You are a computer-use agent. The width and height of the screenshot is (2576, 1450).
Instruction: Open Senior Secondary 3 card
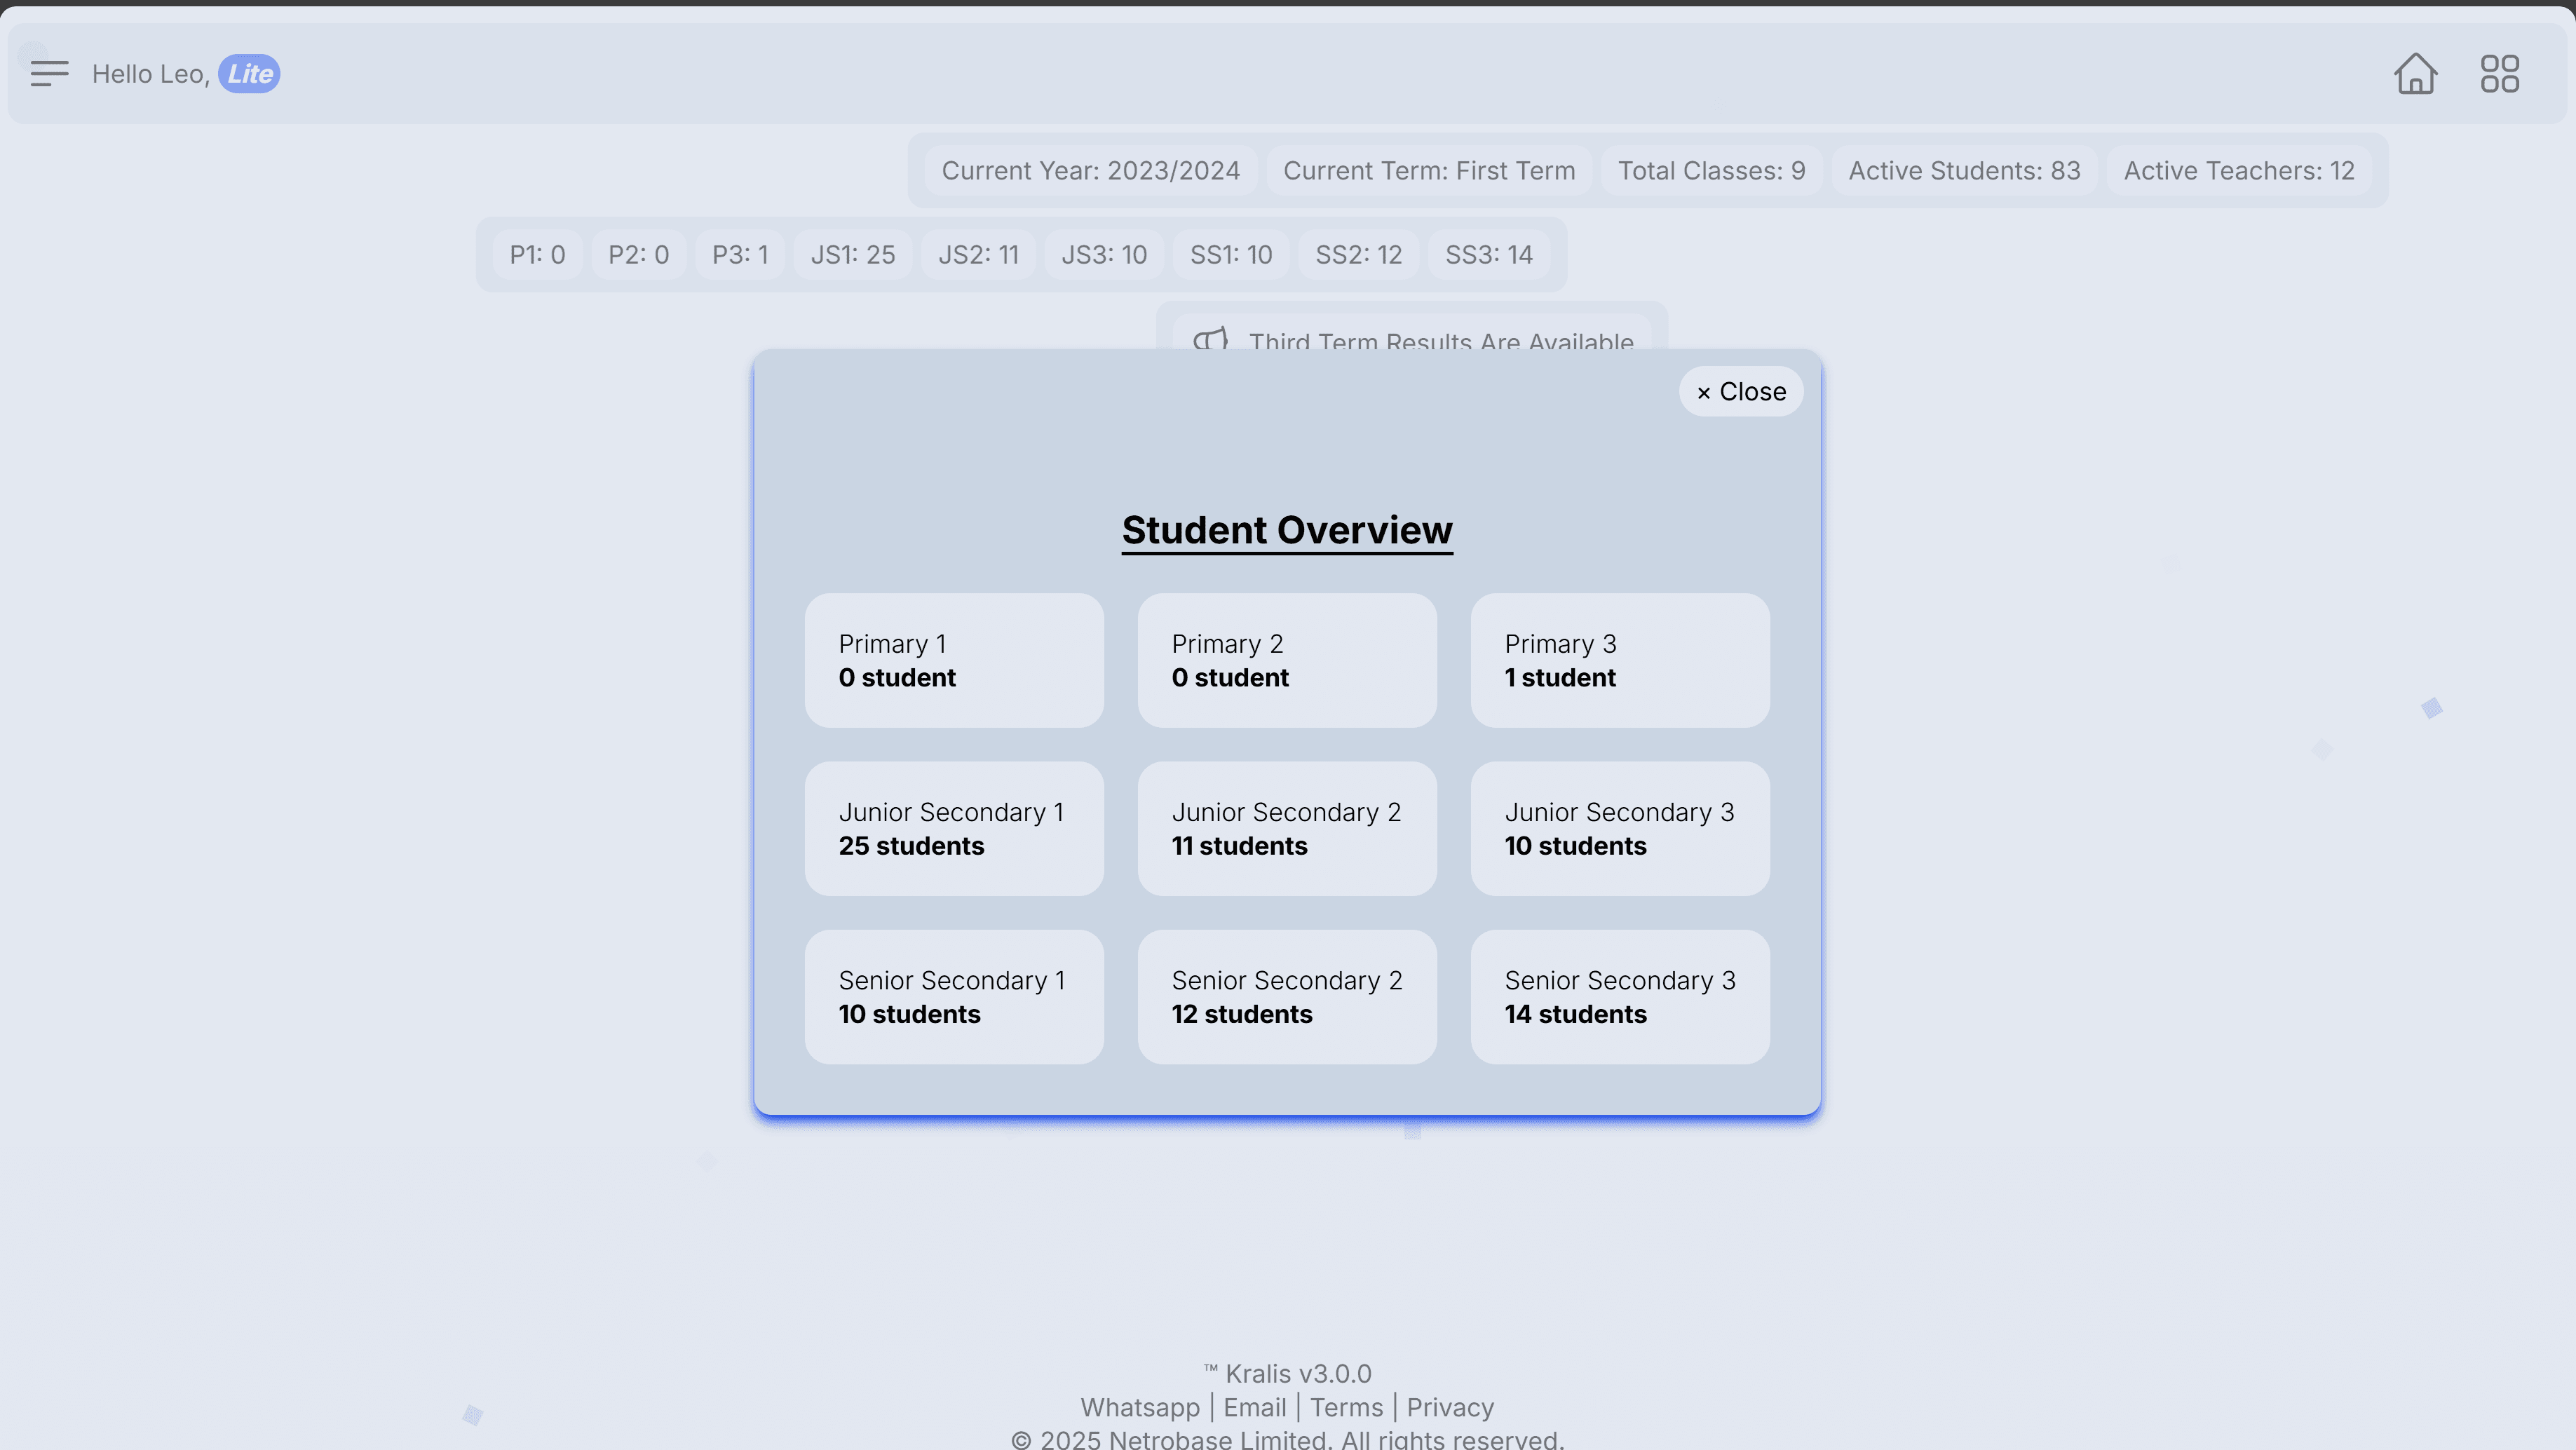[x=1620, y=996]
